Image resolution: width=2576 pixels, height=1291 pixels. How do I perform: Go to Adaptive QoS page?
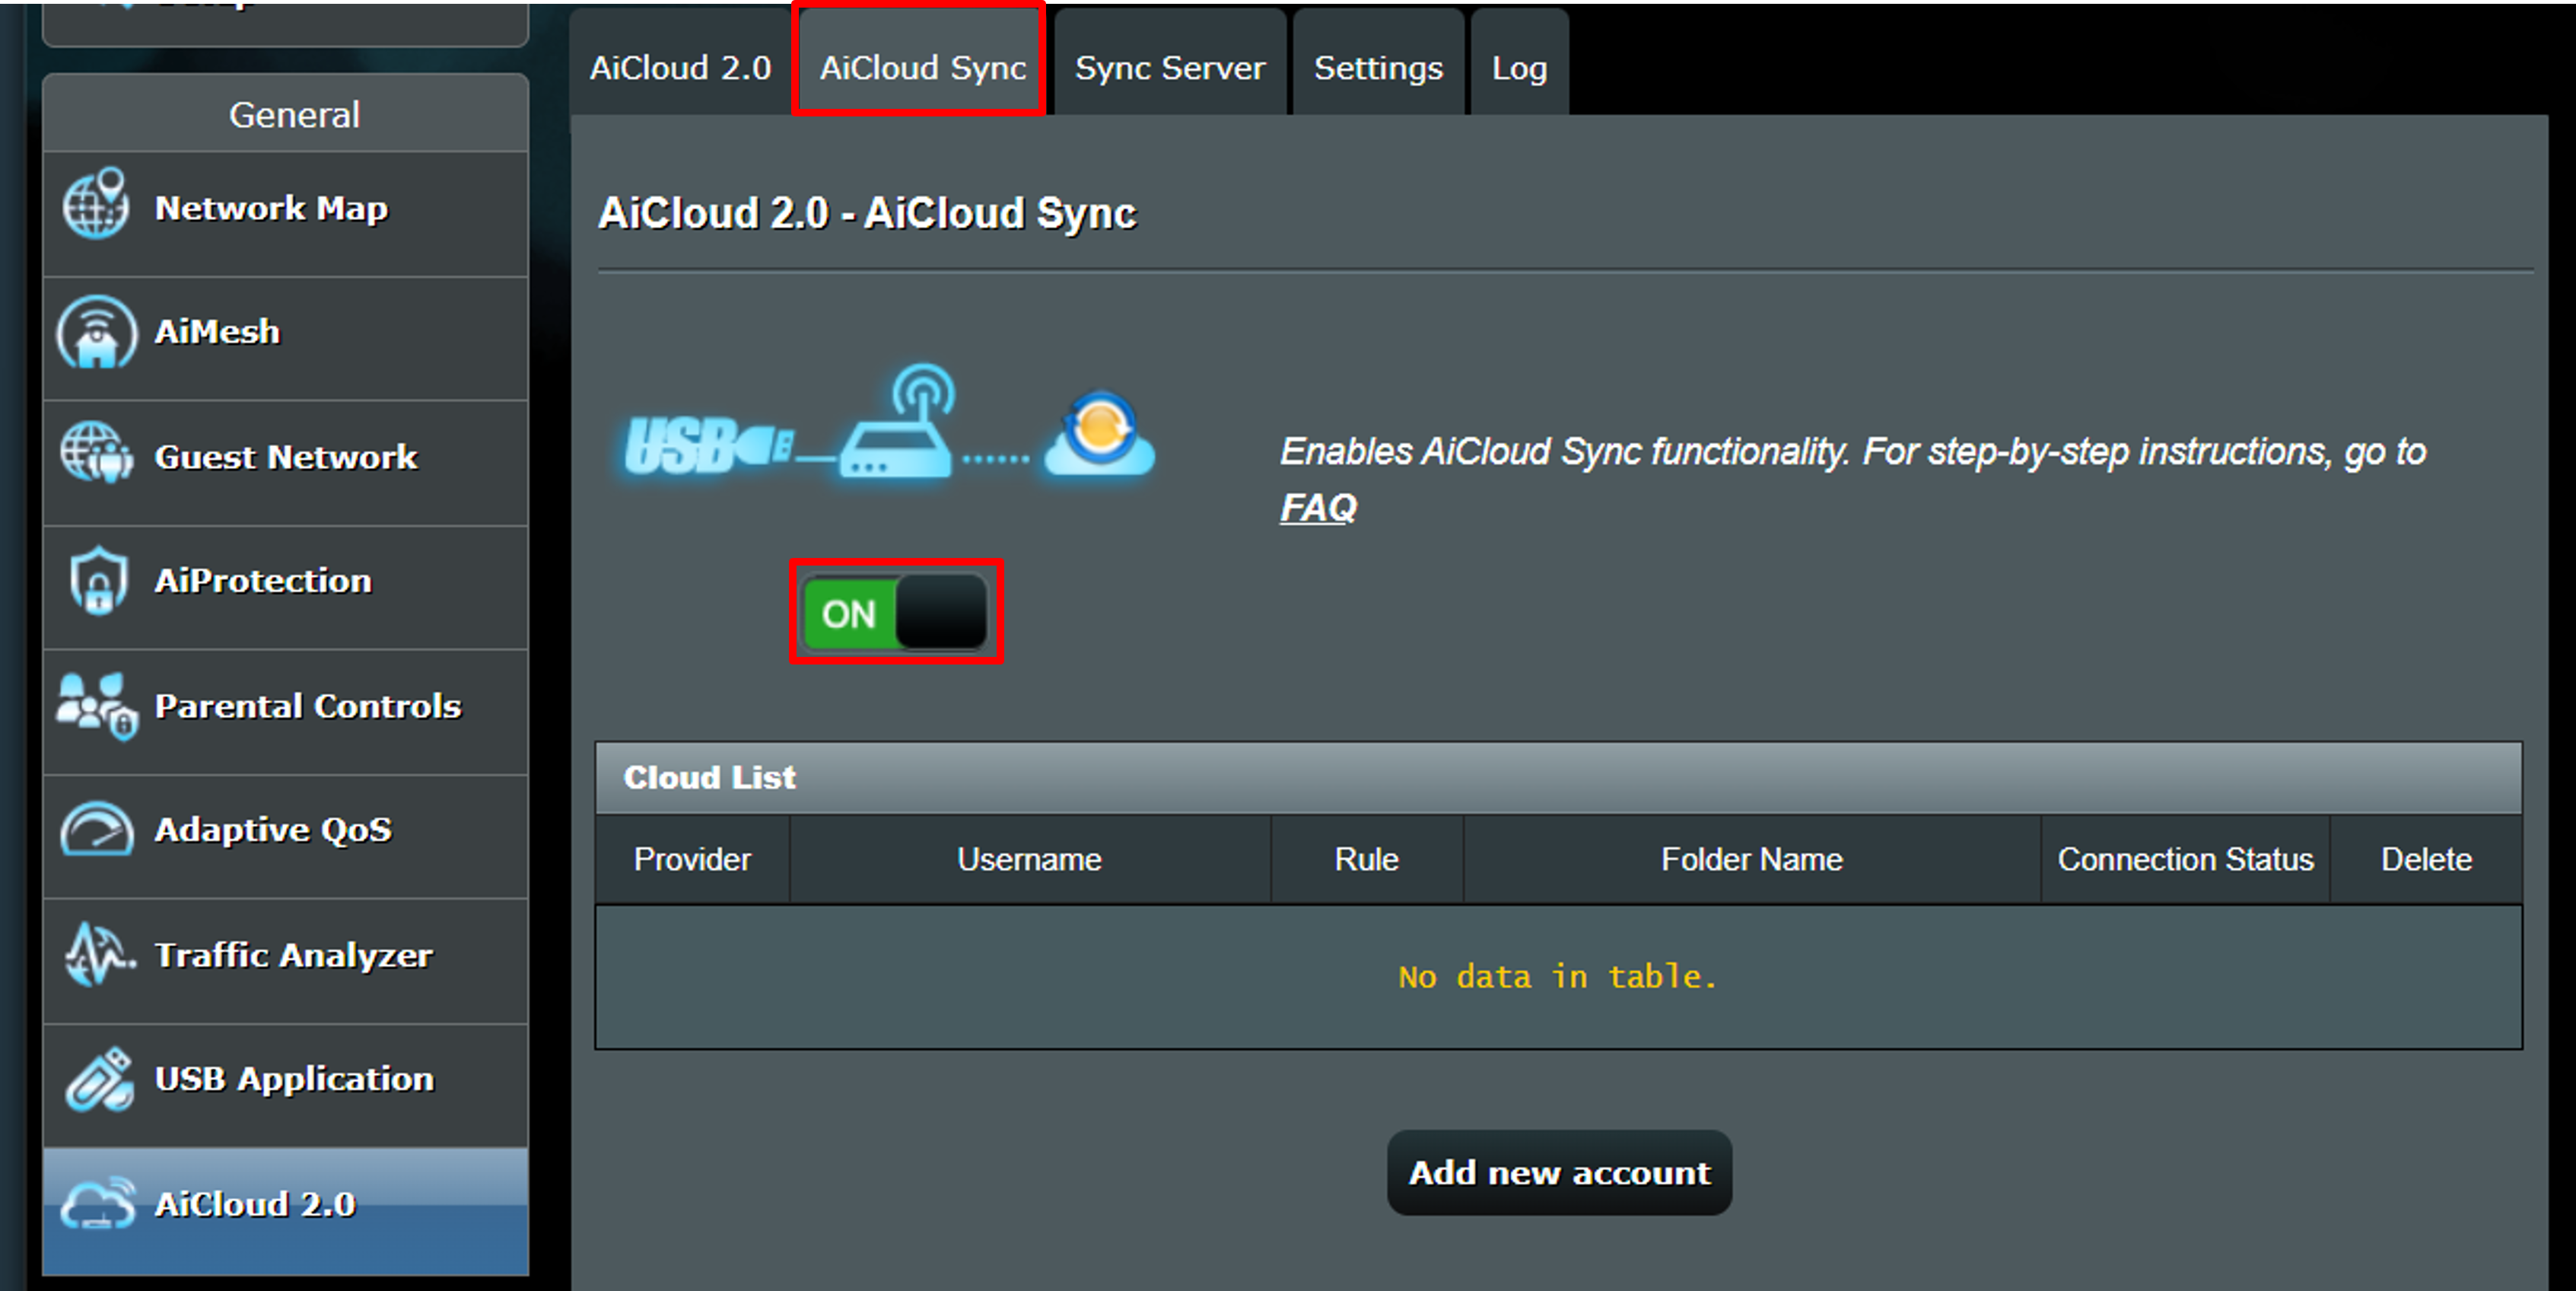tap(286, 836)
